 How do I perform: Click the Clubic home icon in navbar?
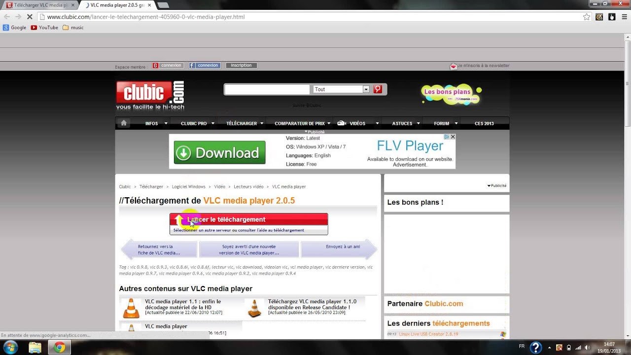pyautogui.click(x=124, y=123)
